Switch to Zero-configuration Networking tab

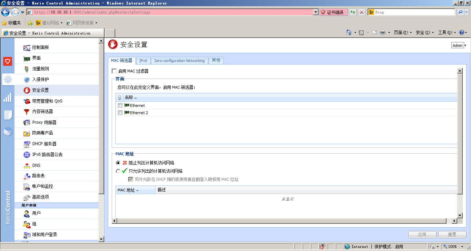coord(179,61)
